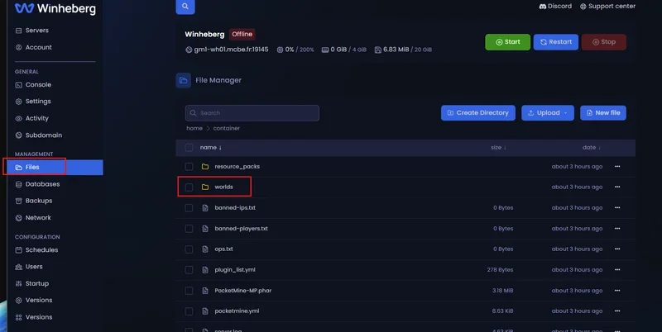Open the Databases section
662x332 pixels.
(x=37, y=184)
